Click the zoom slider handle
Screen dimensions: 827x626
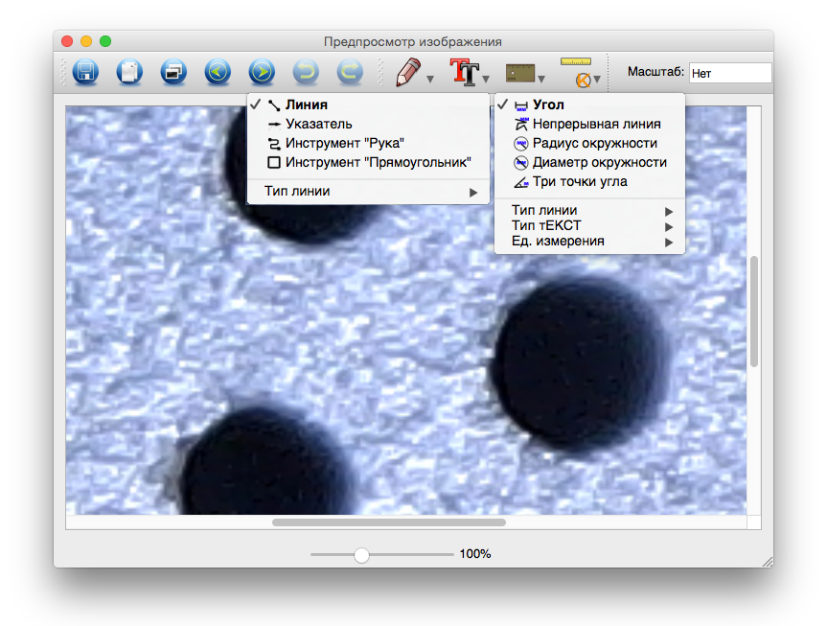pyautogui.click(x=361, y=555)
